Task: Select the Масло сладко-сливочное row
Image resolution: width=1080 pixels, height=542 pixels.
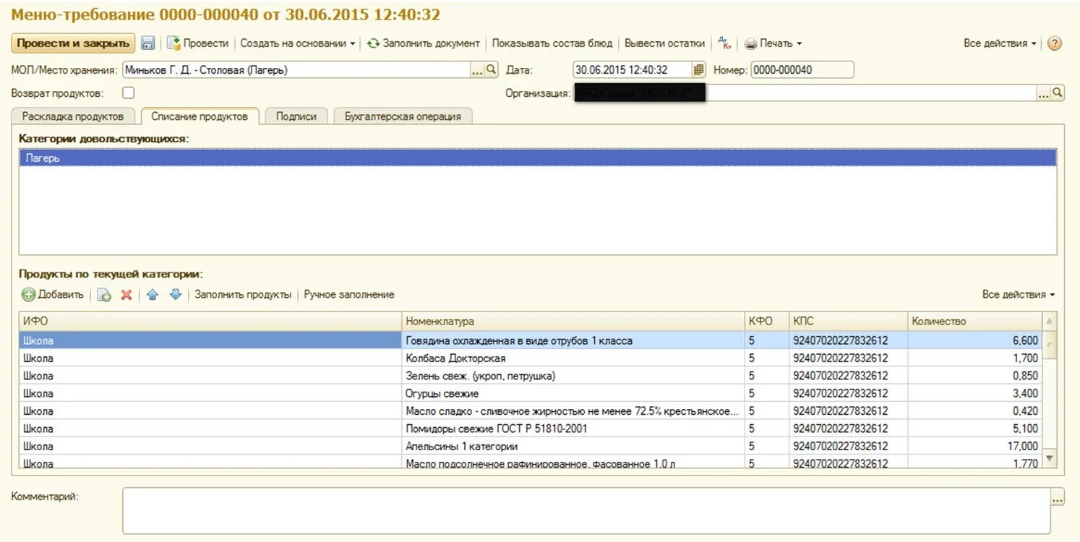Action: tap(531, 411)
